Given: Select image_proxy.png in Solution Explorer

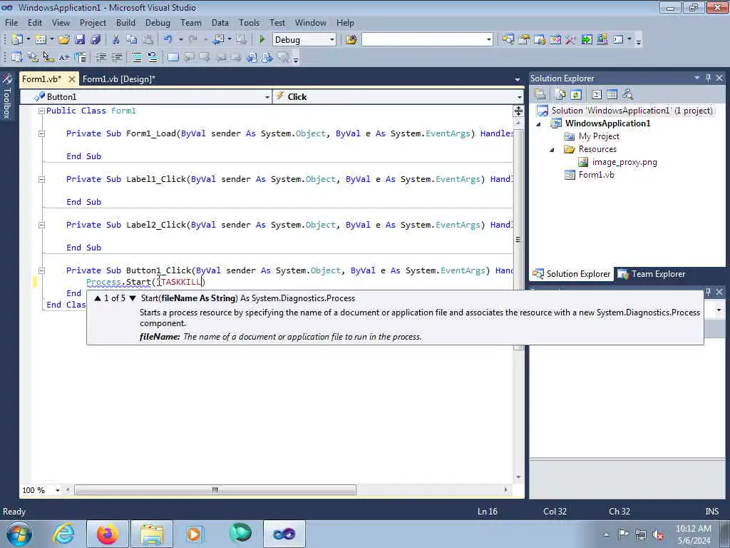Looking at the screenshot, I should click(x=624, y=162).
